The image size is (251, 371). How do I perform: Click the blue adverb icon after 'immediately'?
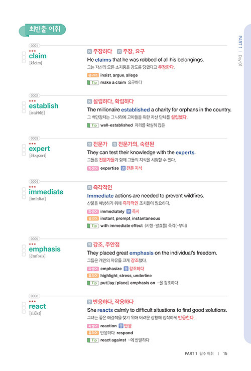(129, 211)
